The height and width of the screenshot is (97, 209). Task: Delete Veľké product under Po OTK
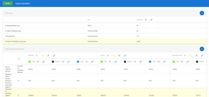coord(159,62)
